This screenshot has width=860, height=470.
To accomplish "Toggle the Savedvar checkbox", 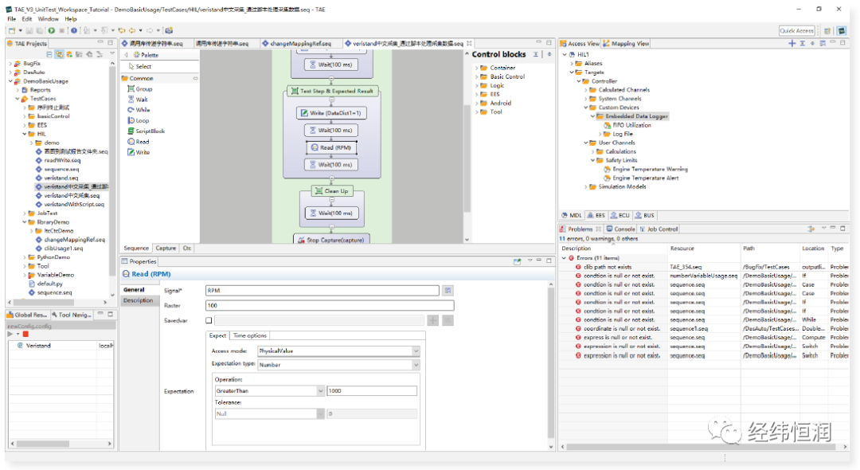I will click(209, 320).
